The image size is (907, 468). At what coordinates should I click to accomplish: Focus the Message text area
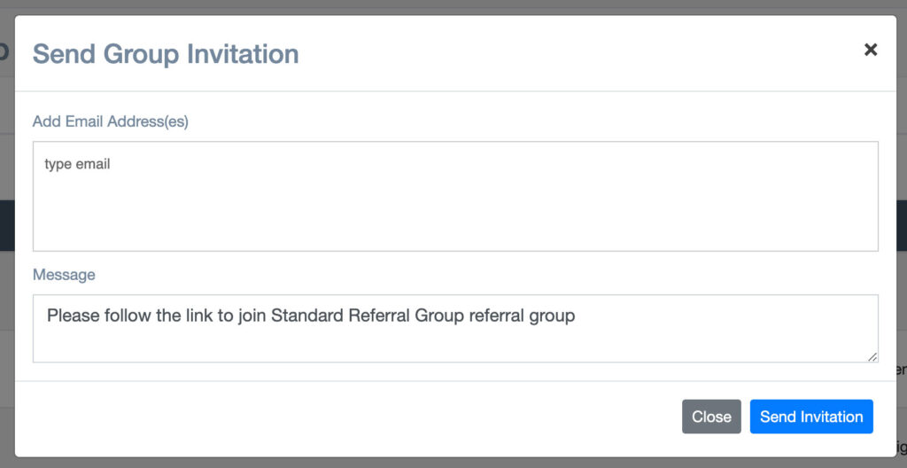pos(455,329)
